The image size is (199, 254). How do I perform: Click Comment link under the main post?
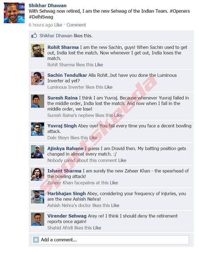[76, 25]
